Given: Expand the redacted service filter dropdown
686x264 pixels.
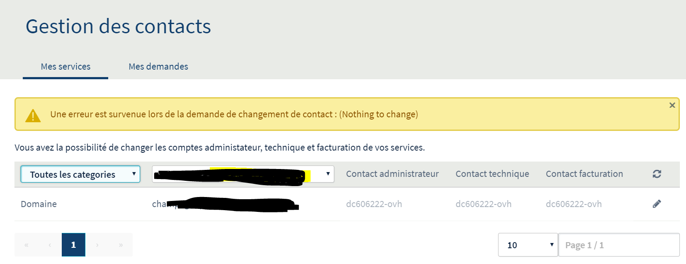Looking at the screenshot, I should tap(243, 174).
